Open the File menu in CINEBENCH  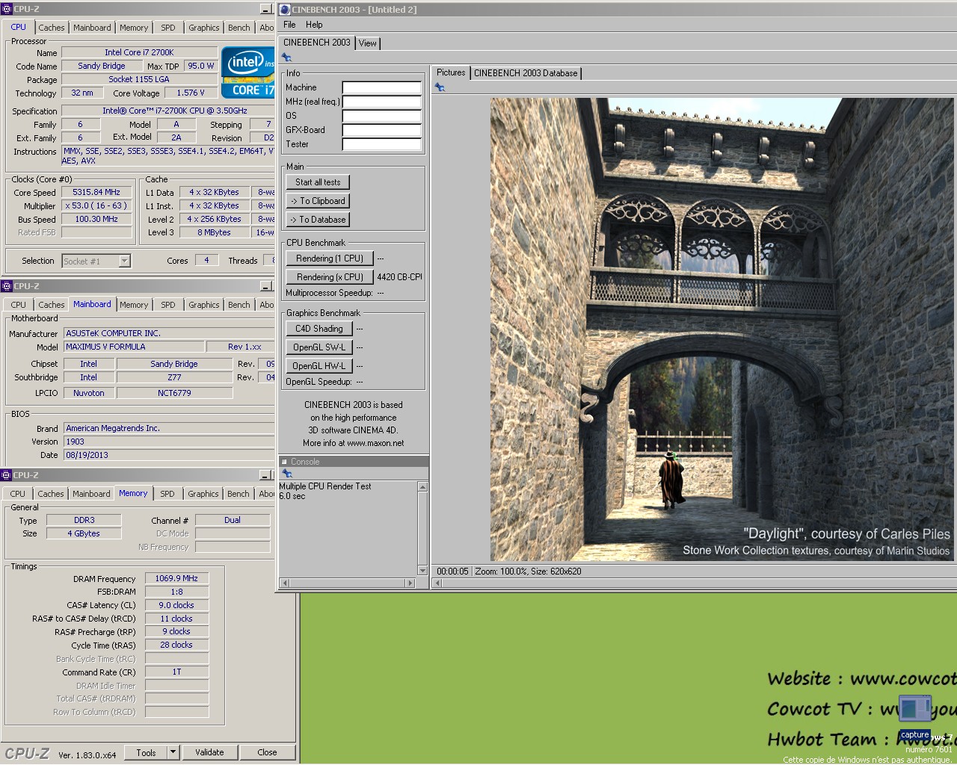pos(289,25)
